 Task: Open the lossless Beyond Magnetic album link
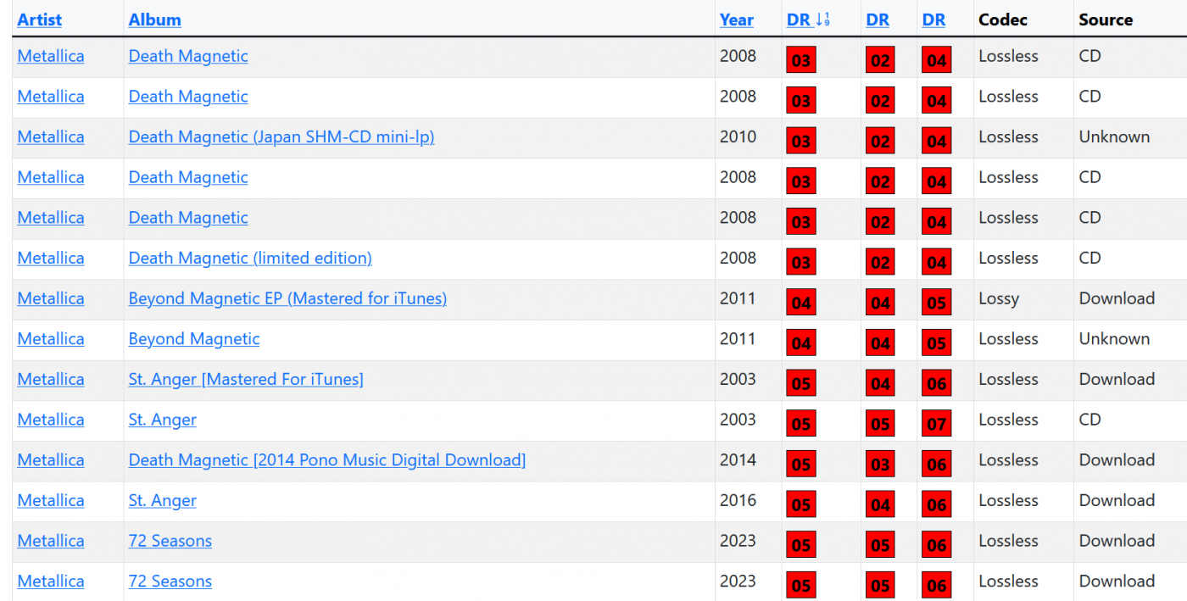(194, 339)
